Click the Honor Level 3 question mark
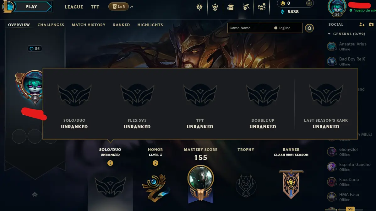 point(155,163)
